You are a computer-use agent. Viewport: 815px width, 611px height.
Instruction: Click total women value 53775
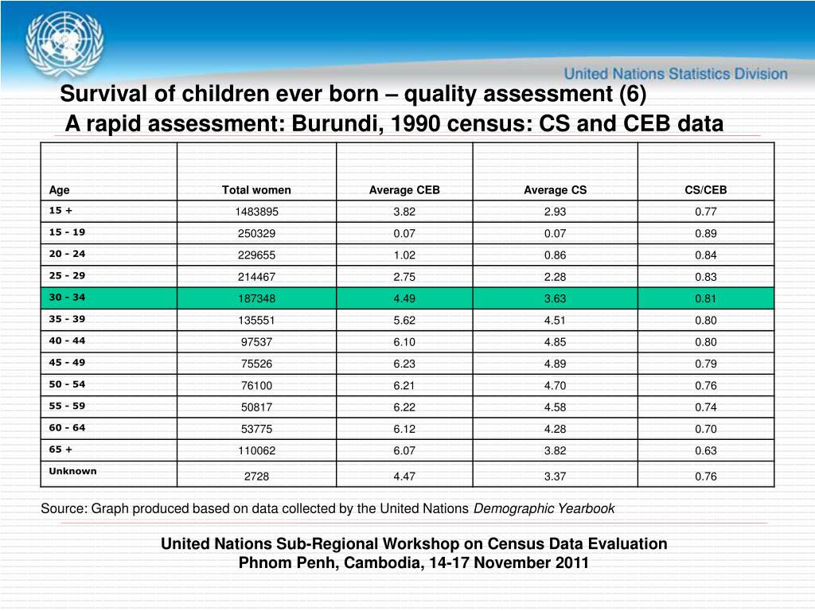tap(257, 430)
